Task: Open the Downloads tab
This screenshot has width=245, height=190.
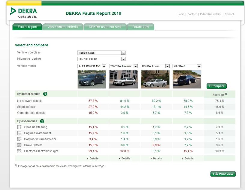Action: point(141,27)
